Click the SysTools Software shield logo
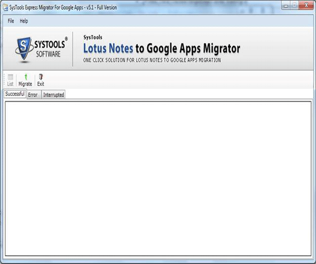This screenshot has width=316, height=264. (x=24, y=50)
